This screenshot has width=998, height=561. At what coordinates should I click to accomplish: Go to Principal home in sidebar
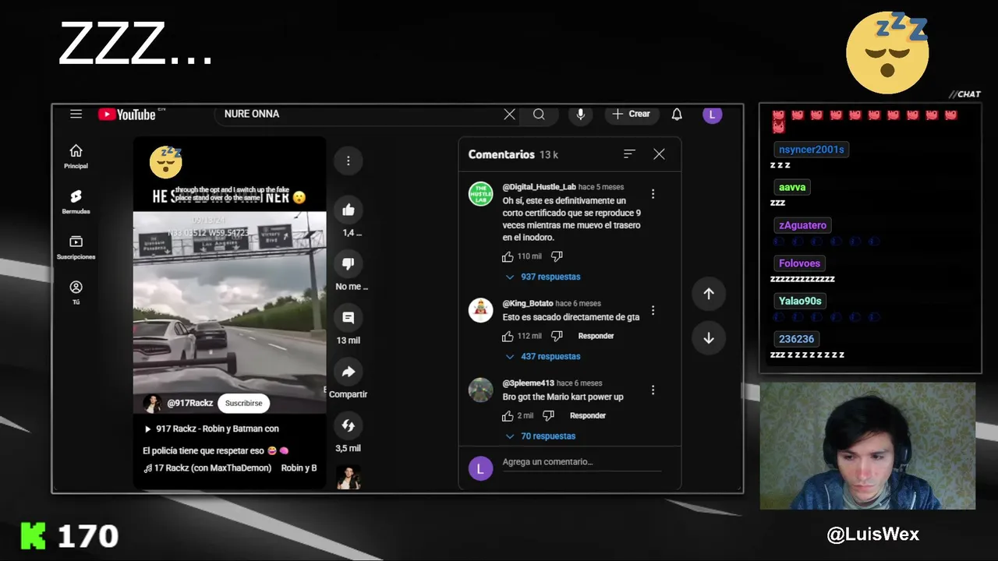click(76, 156)
